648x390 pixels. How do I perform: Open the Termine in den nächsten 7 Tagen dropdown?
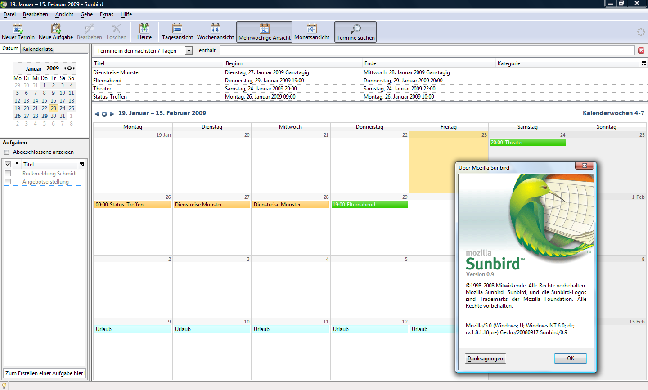189,51
